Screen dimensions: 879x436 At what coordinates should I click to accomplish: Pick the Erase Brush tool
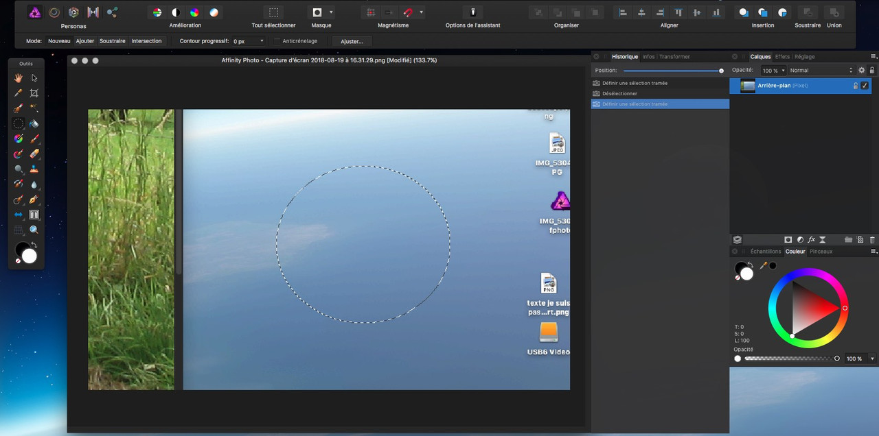coord(34,154)
